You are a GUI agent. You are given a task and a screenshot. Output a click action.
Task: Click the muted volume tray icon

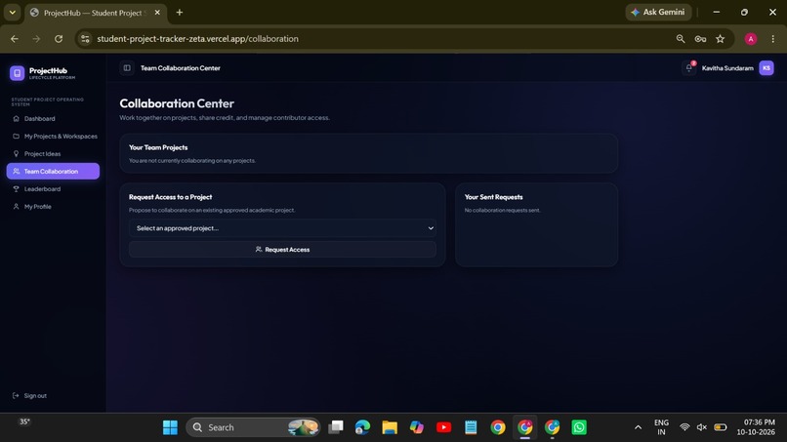tap(702, 427)
